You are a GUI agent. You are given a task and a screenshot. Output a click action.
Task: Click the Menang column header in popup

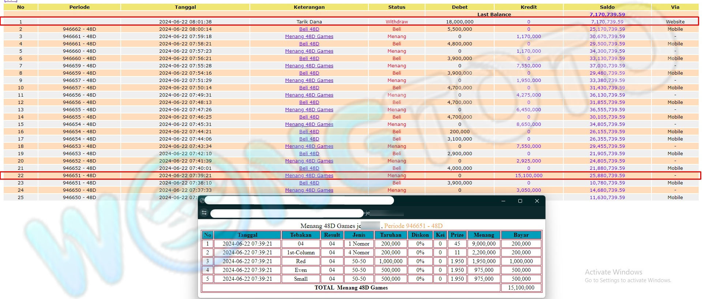click(x=484, y=235)
